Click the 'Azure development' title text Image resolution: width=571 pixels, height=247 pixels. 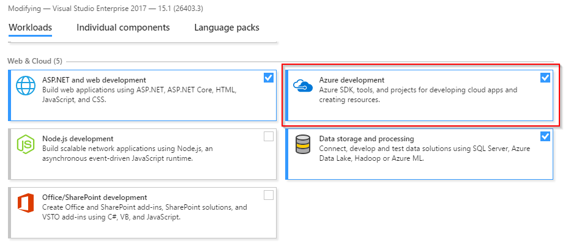[x=352, y=80]
